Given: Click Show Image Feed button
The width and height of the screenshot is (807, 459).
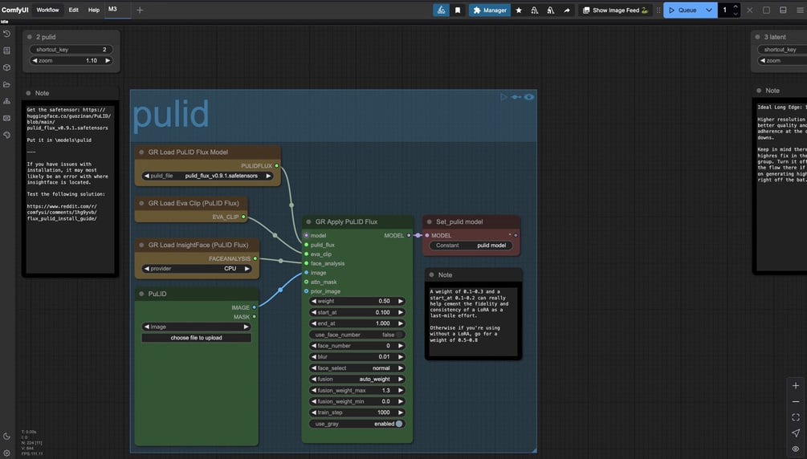Looking at the screenshot, I should [615, 10].
